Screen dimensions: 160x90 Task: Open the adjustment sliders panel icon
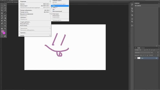click(x=132, y=11)
